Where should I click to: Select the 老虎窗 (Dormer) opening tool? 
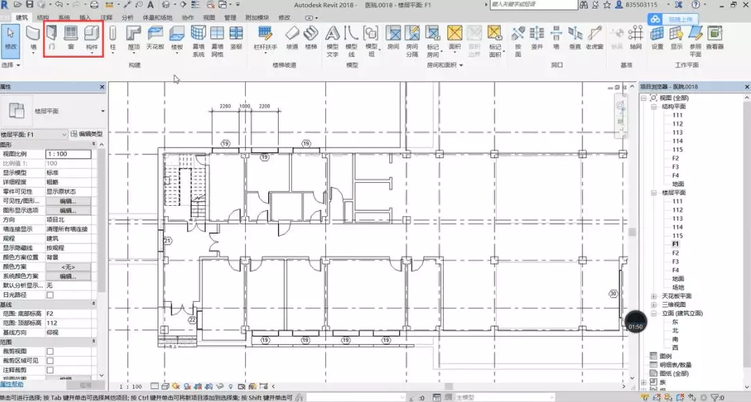594,38
